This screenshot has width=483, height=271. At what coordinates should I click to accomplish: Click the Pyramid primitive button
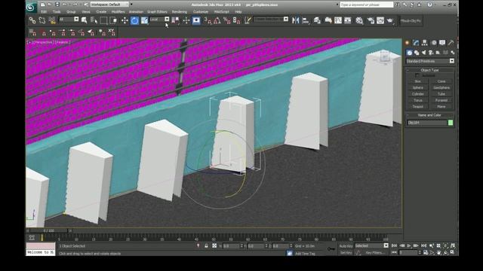(x=441, y=100)
